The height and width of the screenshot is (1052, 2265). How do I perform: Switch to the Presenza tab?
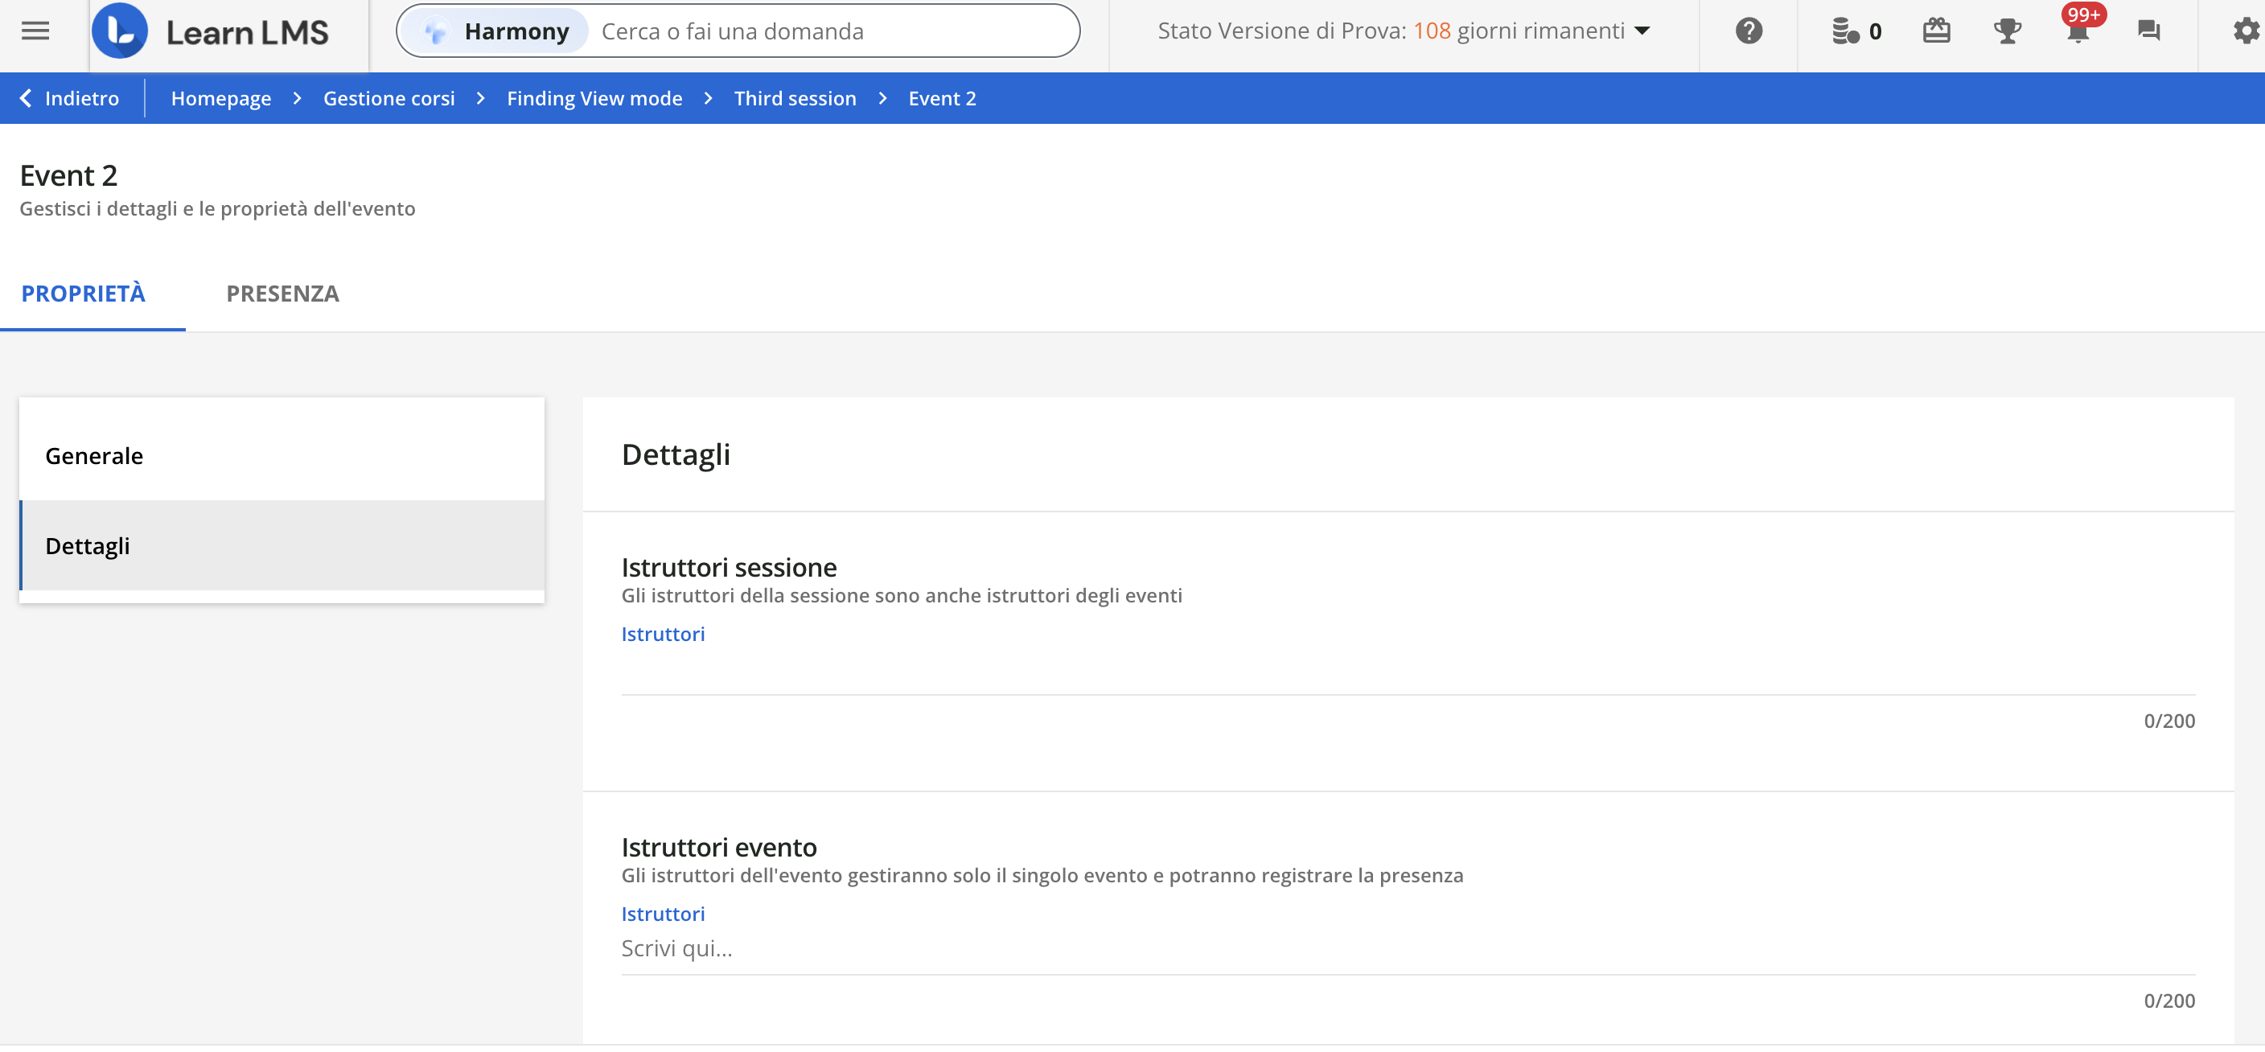[x=282, y=294]
